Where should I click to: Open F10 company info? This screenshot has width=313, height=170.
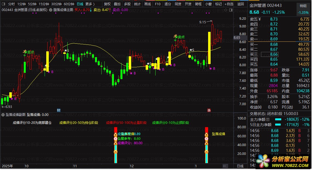tap(158, 4)
